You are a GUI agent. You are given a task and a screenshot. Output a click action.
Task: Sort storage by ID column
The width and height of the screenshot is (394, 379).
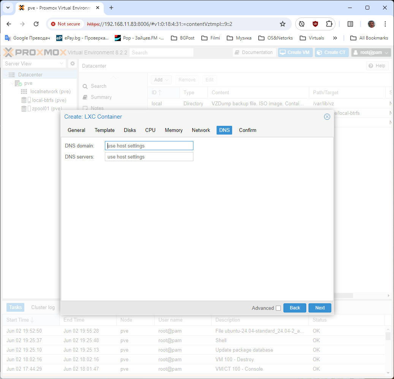[x=164, y=92]
